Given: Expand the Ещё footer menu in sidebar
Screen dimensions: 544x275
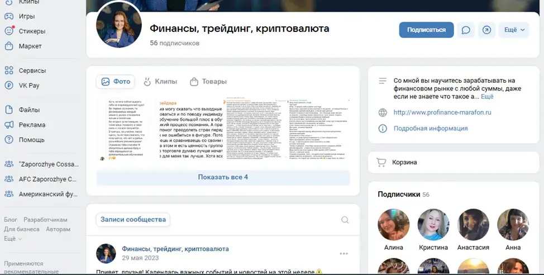Looking at the screenshot, I should click(x=13, y=239).
